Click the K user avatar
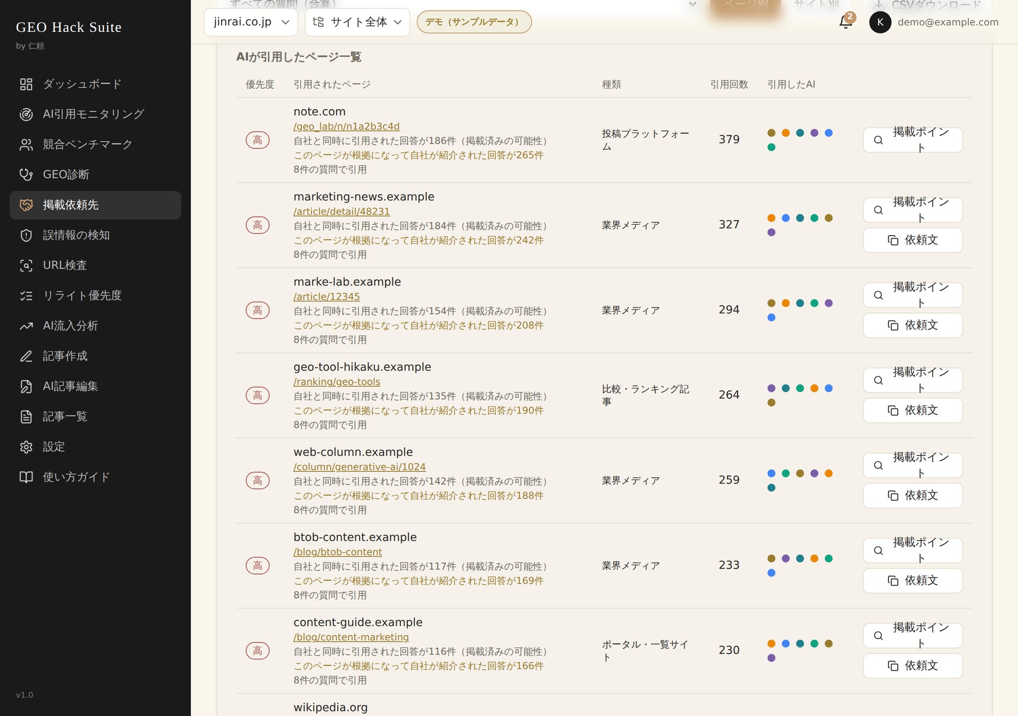The width and height of the screenshot is (1018, 716). tap(880, 22)
